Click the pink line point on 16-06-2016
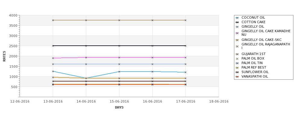Viewport: 294px width, 129px height. 153,57
